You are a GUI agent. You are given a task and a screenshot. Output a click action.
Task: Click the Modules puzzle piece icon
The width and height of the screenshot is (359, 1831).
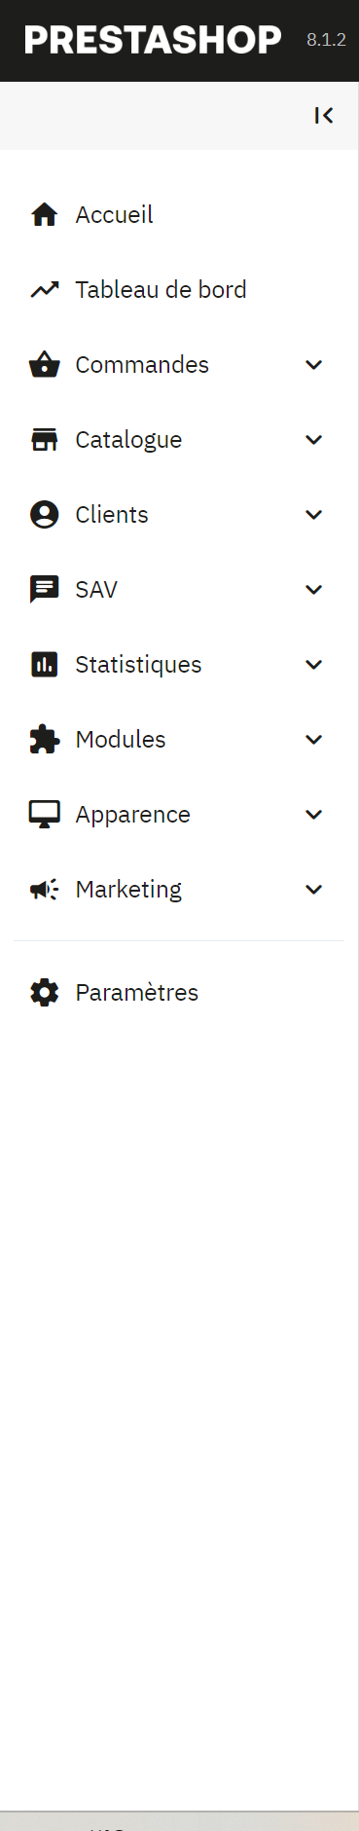[x=44, y=739]
